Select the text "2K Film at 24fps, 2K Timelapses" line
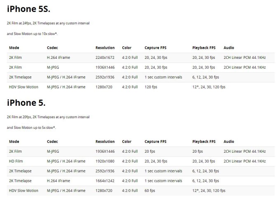 point(48,23)
